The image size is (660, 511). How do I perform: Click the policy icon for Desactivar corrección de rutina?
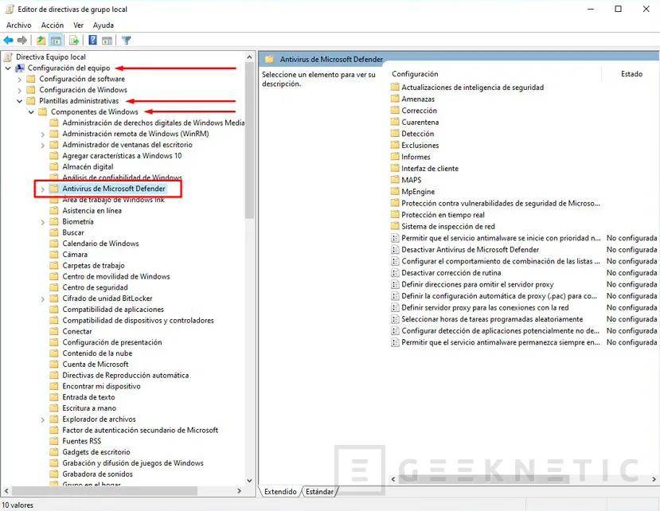(395, 273)
